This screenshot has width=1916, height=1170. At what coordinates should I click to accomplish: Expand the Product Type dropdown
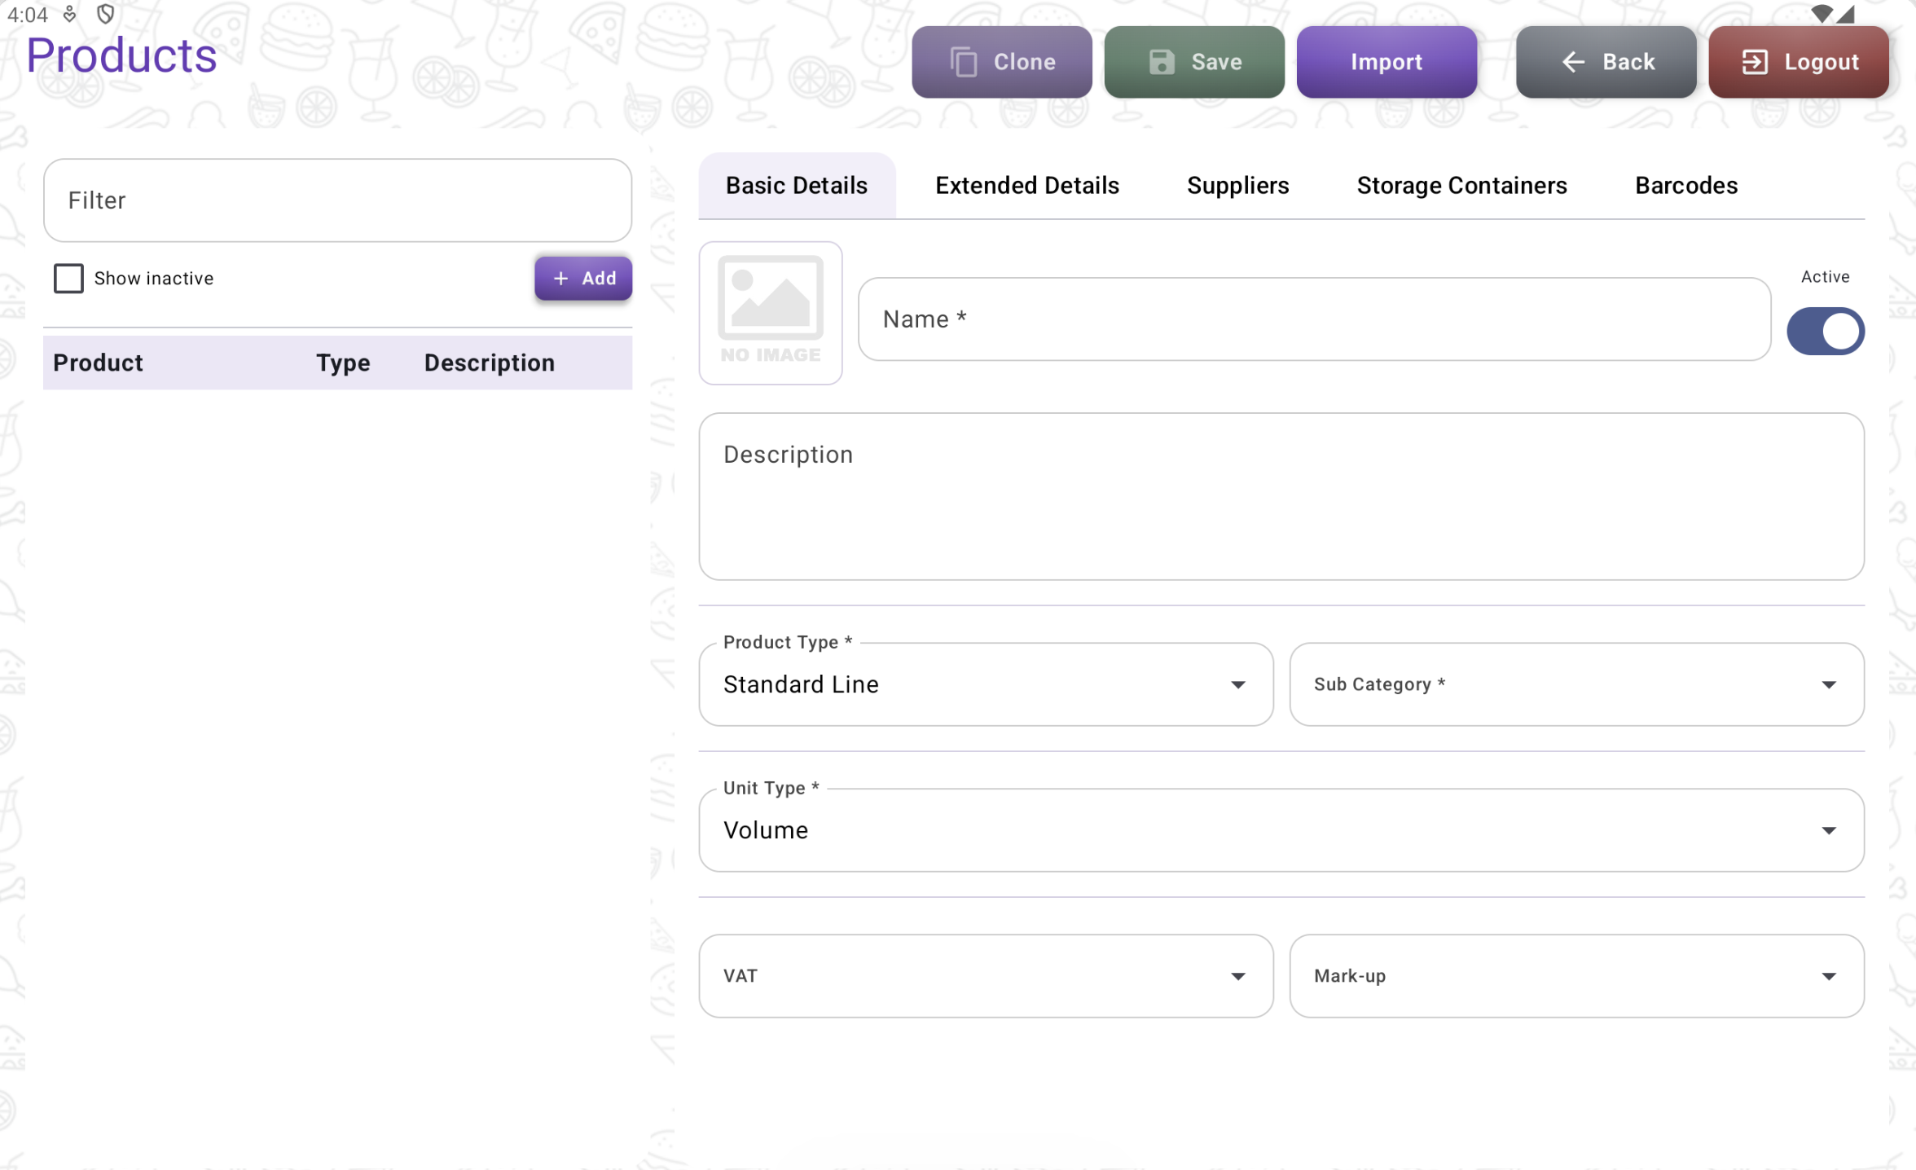click(x=986, y=684)
